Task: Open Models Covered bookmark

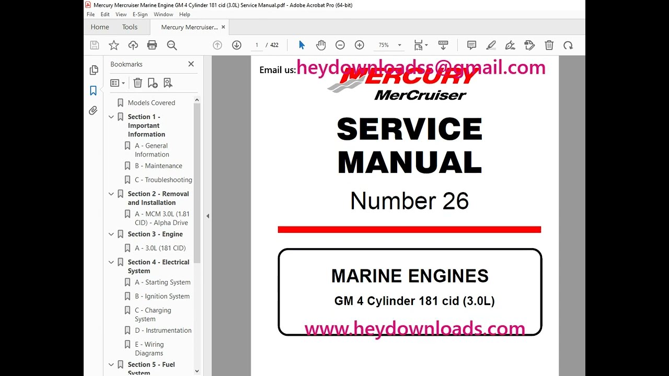Action: 152,103
